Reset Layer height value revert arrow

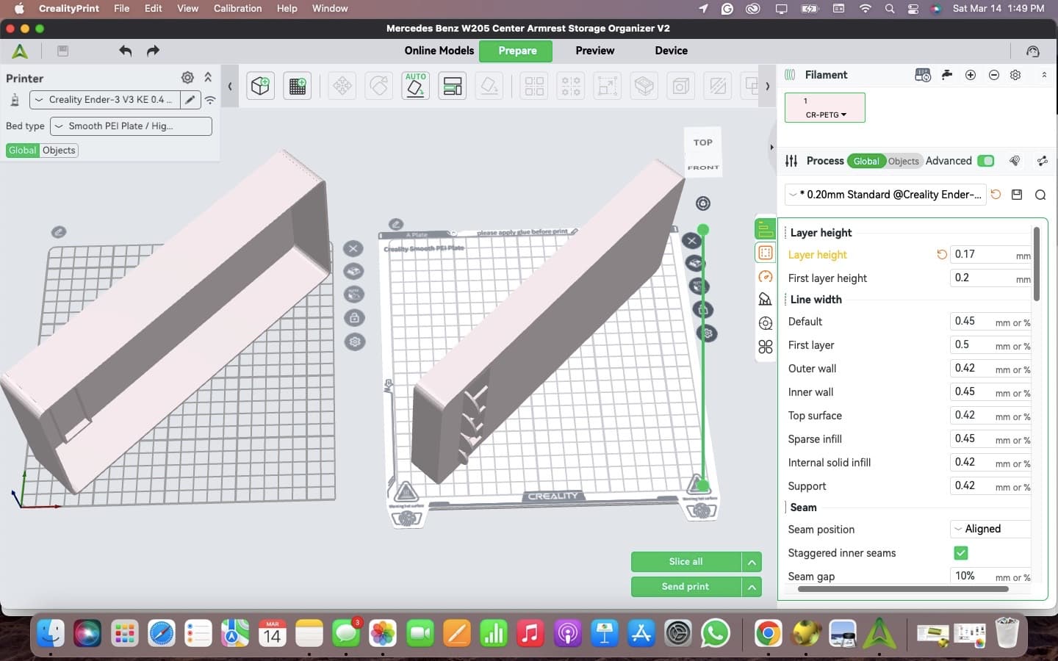coord(941,255)
